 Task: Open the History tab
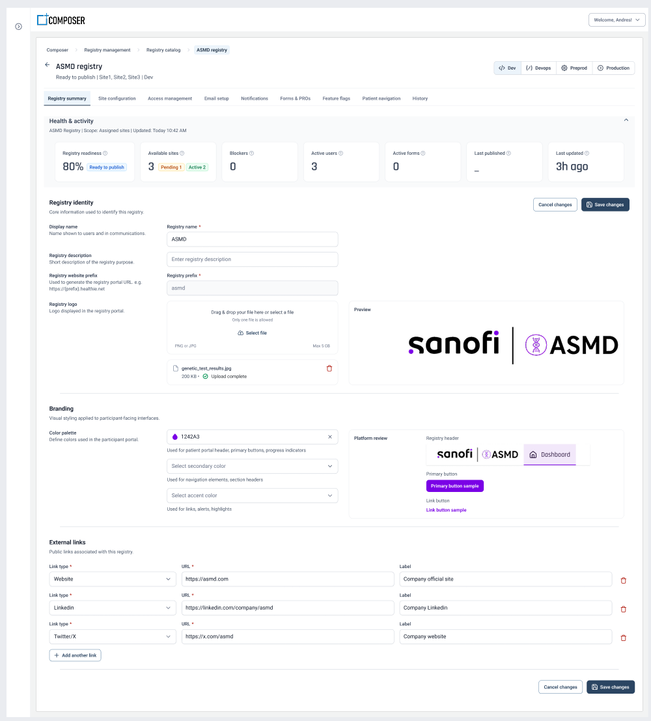(420, 98)
